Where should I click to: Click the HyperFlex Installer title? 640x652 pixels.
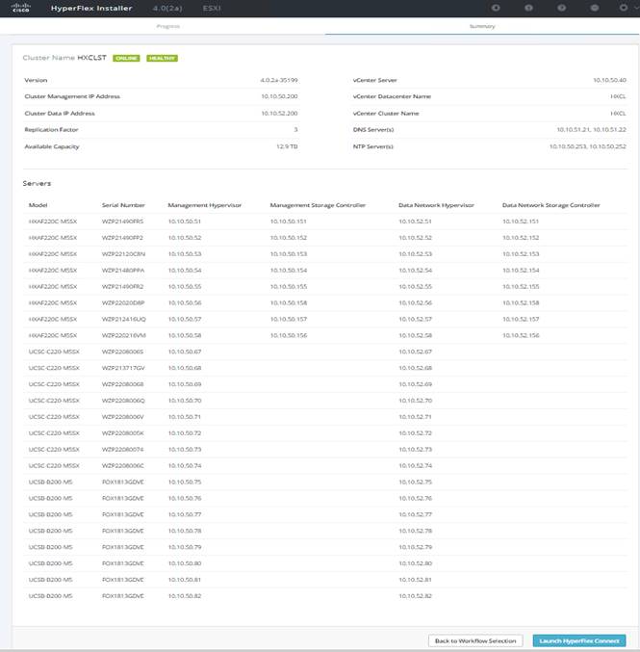coord(91,9)
